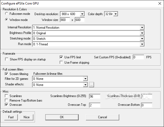Viewport: 164px width, 127px height.
Task: Click the Window size height field
Action: (x=80, y=20)
